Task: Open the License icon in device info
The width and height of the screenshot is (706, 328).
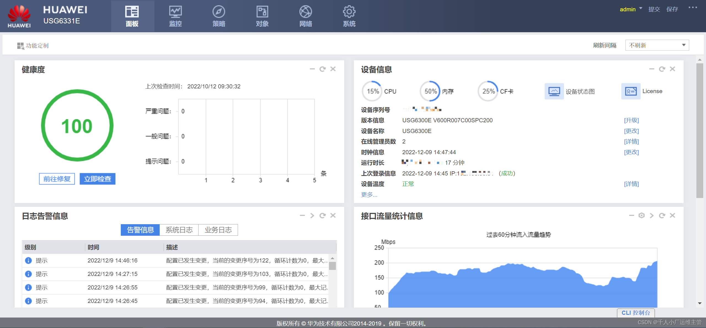Action: 631,91
